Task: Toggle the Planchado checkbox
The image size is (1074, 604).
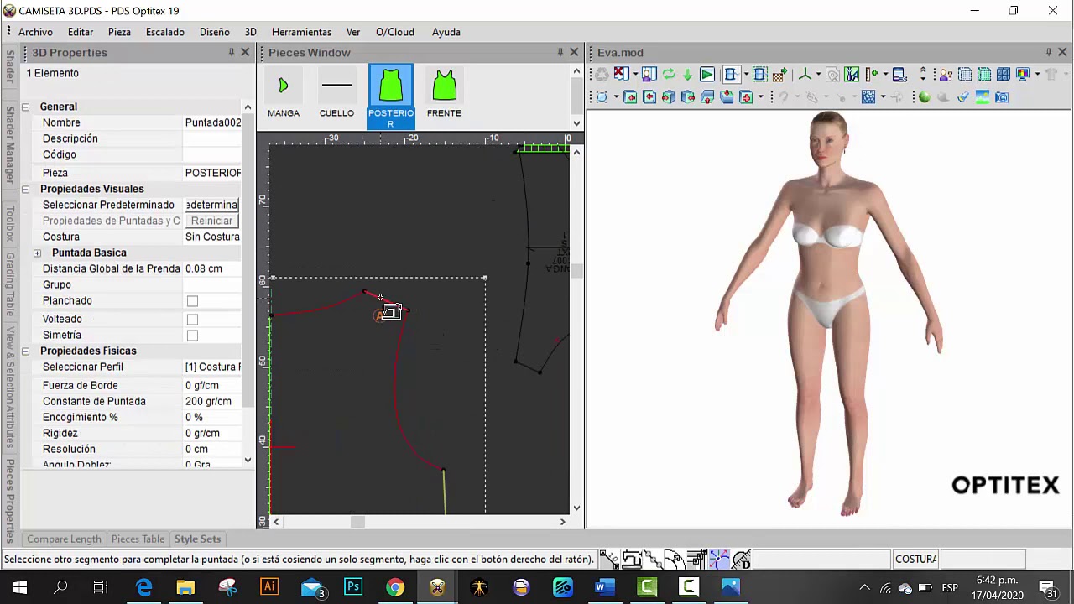Action: click(x=192, y=301)
